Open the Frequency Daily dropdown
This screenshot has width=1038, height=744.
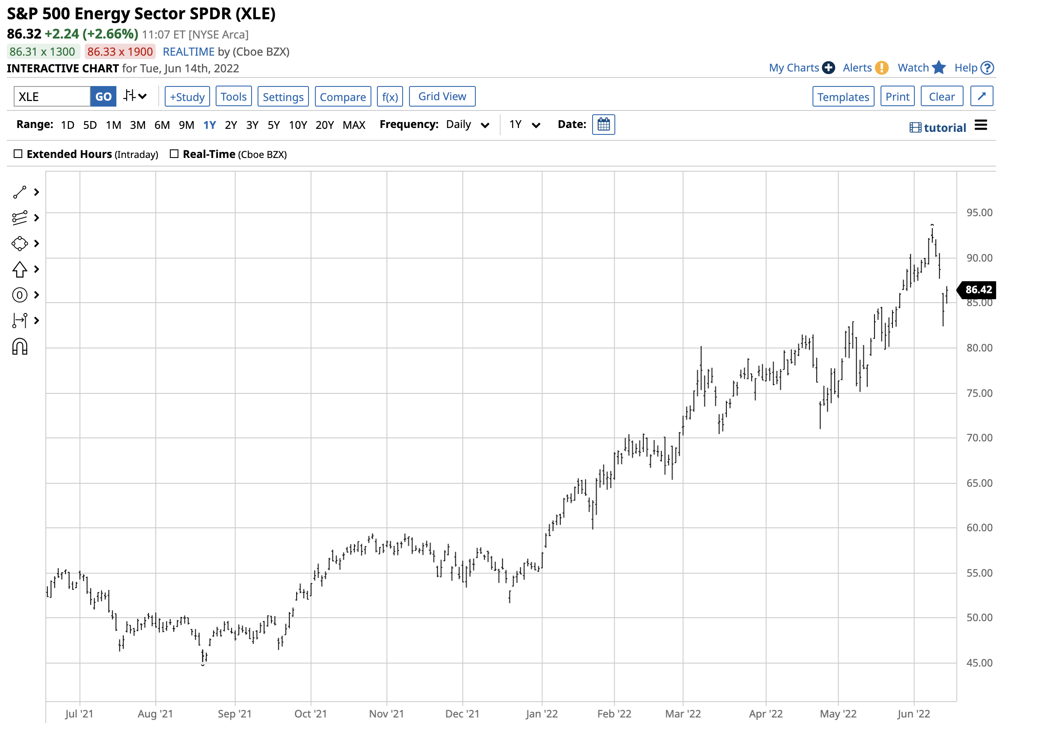pyautogui.click(x=468, y=125)
